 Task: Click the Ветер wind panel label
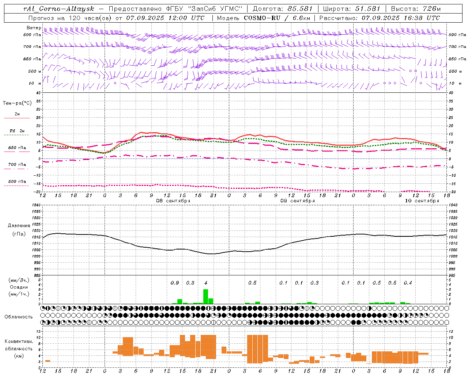[x=34, y=28]
